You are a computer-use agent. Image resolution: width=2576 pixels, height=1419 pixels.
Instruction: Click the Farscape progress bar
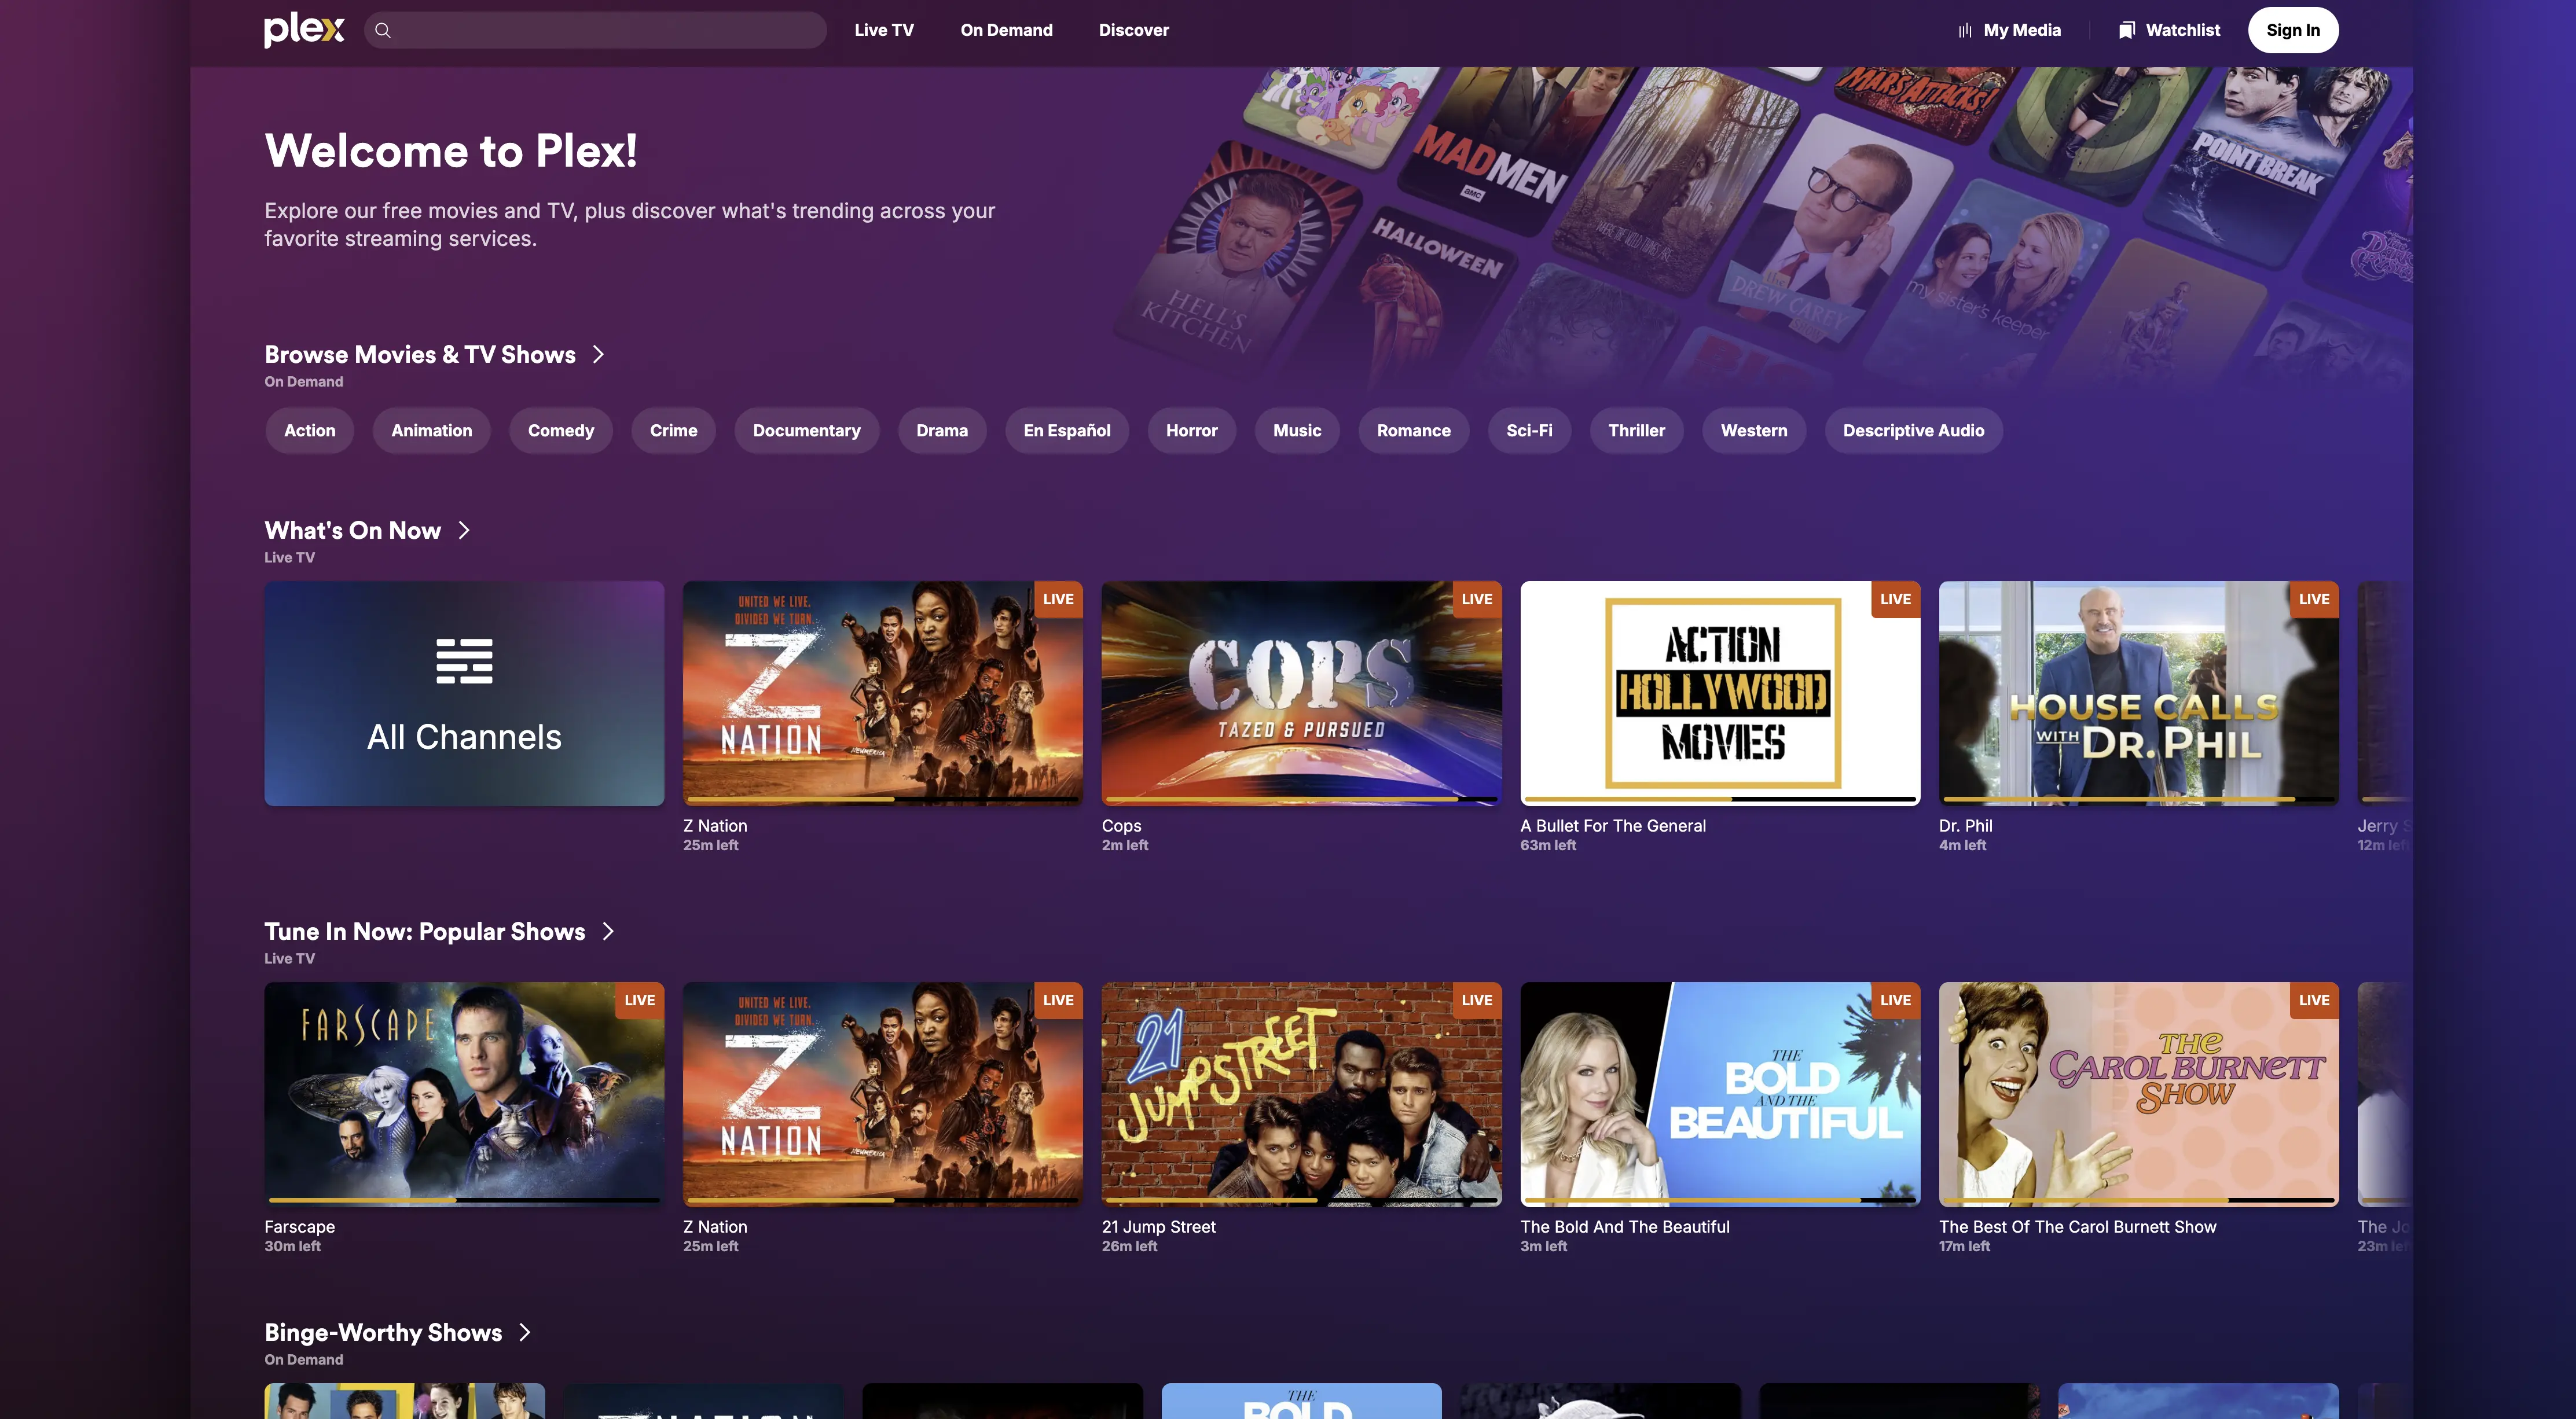(464, 1199)
